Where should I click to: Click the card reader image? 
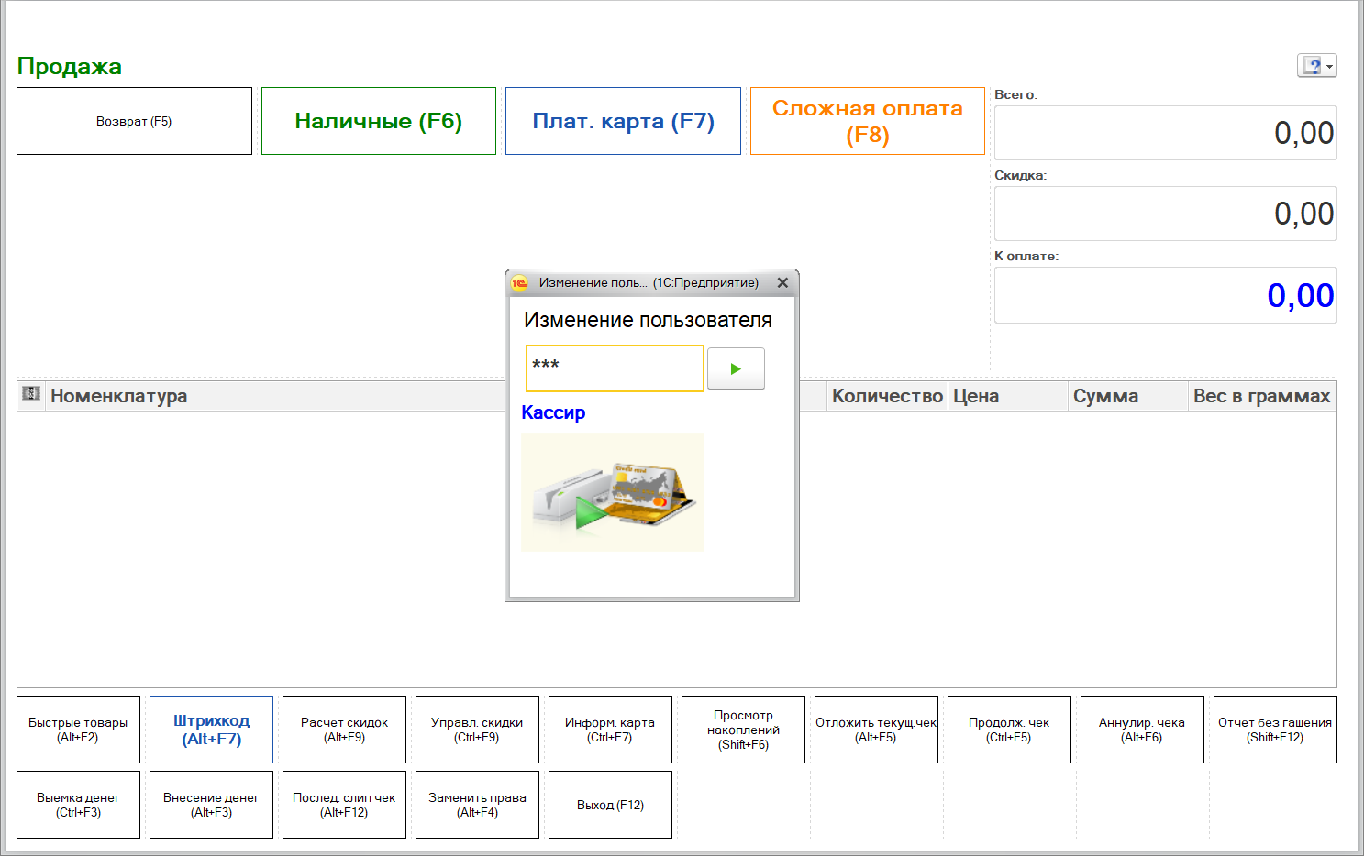point(612,492)
